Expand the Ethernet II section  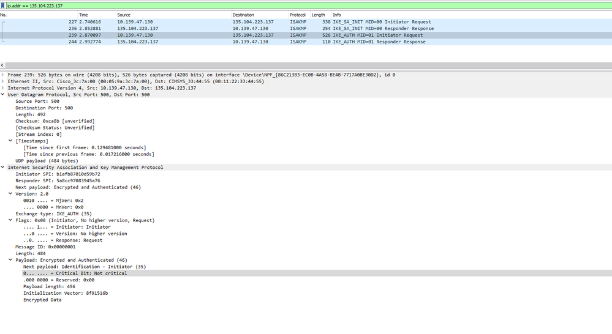pos(2,81)
